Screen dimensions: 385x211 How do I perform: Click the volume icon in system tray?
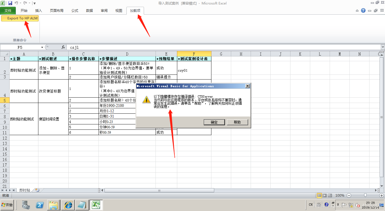[x=357, y=205]
